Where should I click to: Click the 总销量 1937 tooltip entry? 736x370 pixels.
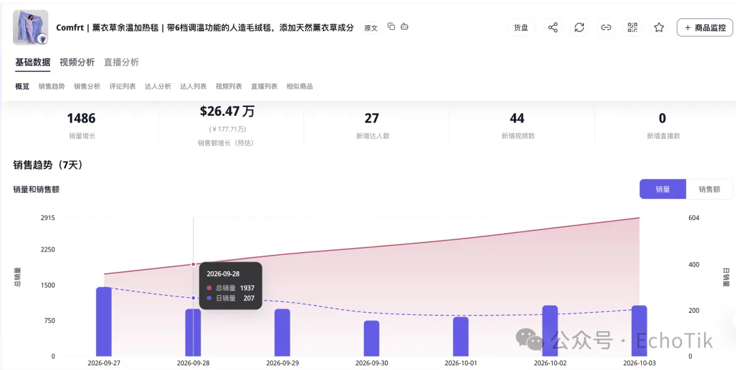pos(230,288)
